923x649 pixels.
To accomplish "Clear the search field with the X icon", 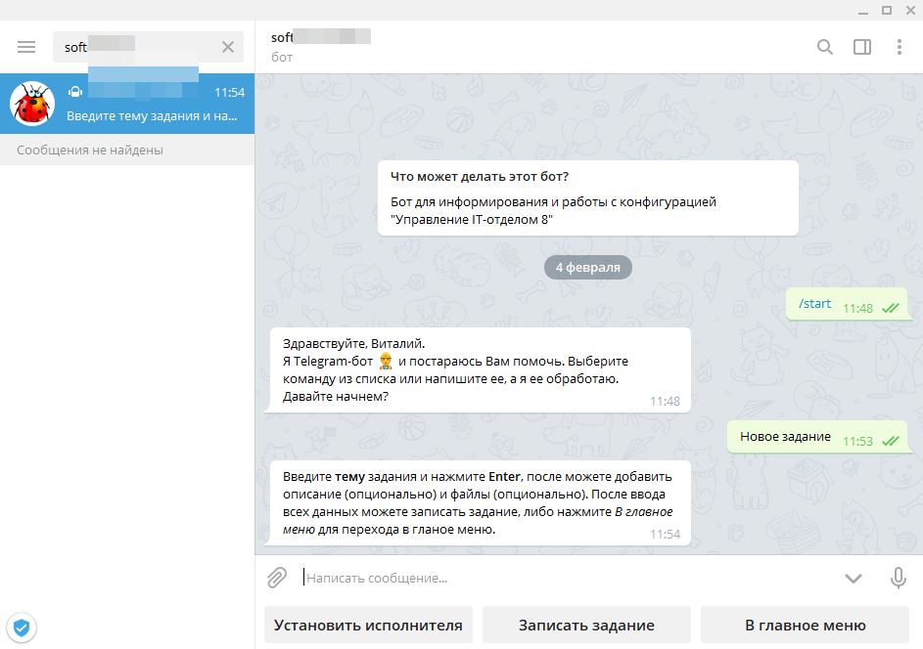I will (227, 46).
